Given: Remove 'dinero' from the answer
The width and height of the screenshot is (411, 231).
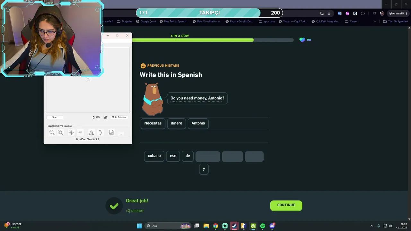Looking at the screenshot, I should click(x=177, y=123).
